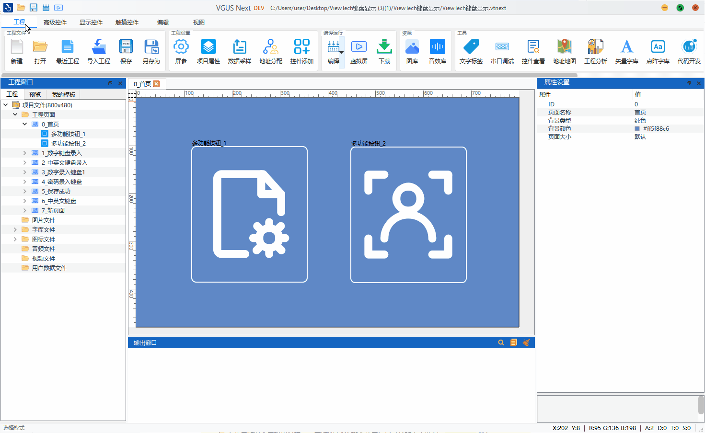Float the 工程窗口 panel
This screenshot has width=705, height=433.
(110, 83)
